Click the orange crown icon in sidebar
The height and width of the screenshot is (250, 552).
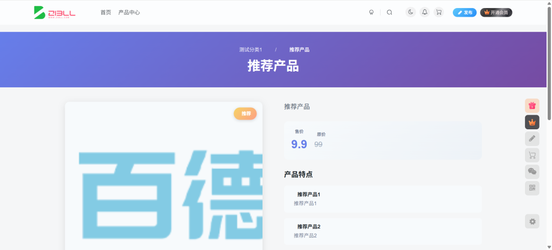point(532,122)
